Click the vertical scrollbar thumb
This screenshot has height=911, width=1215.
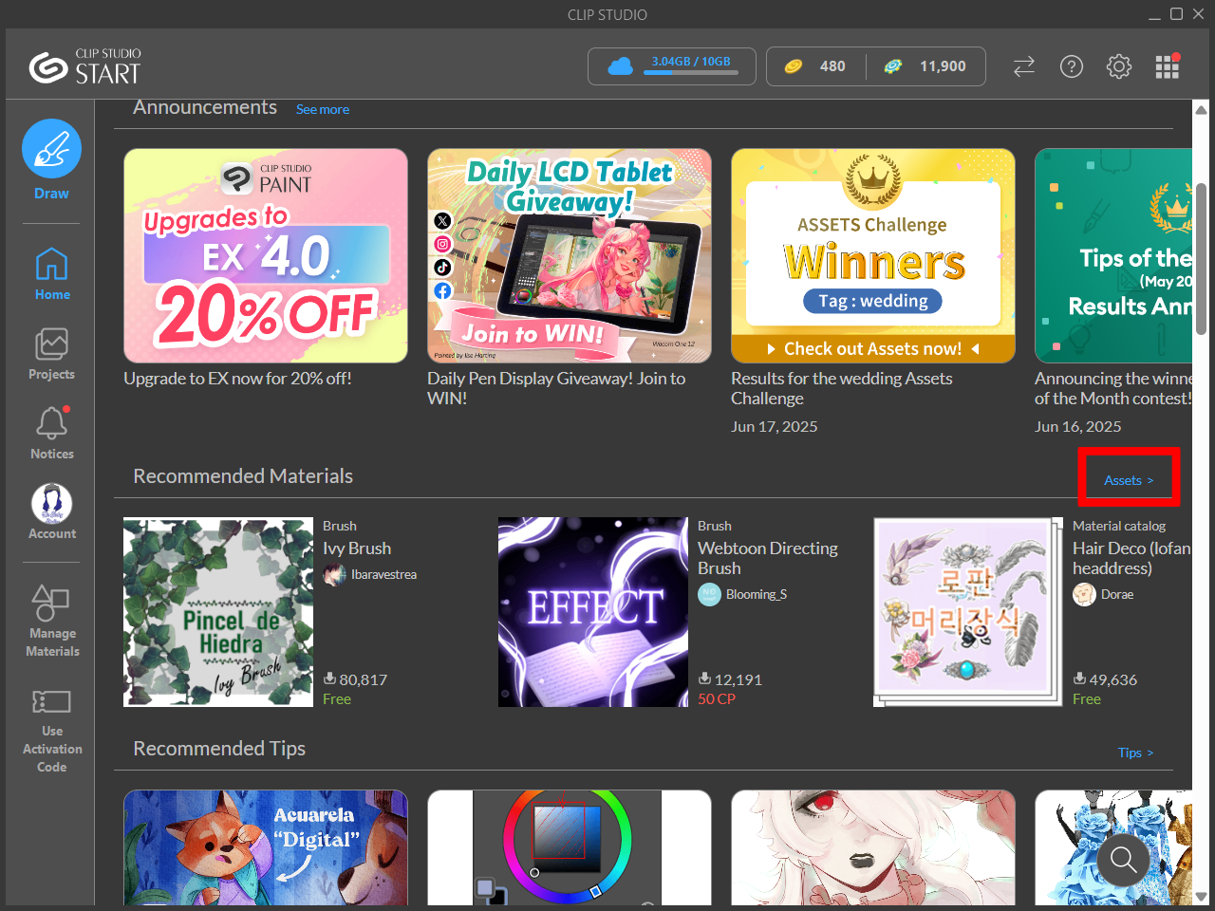coord(1201,258)
